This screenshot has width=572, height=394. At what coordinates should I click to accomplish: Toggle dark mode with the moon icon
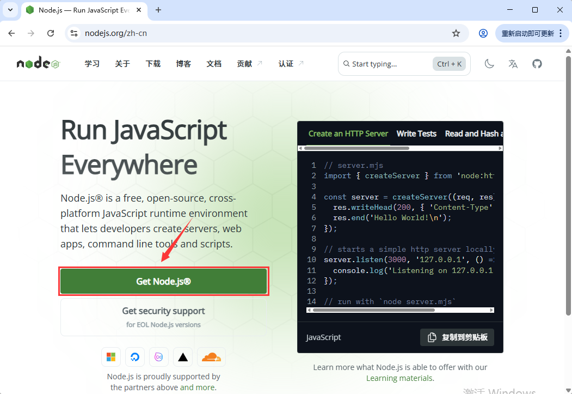(x=489, y=64)
